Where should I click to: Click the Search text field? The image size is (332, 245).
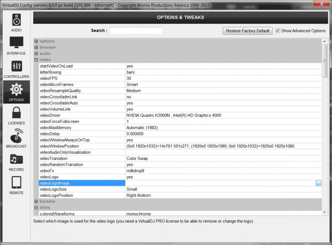pyautogui.click(x=136, y=31)
